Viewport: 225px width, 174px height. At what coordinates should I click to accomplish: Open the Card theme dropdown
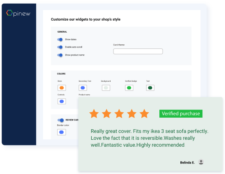point(138,52)
